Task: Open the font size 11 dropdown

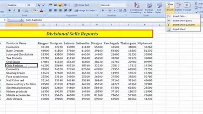Action: [34, 5]
